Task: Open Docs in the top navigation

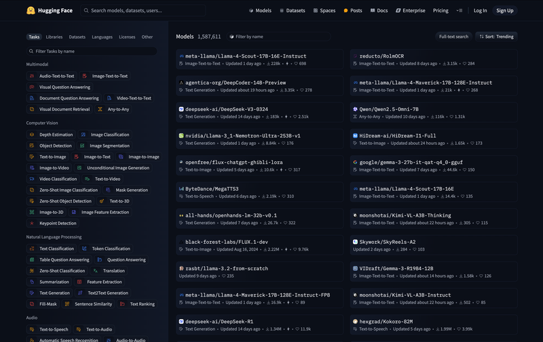Action: tap(379, 10)
